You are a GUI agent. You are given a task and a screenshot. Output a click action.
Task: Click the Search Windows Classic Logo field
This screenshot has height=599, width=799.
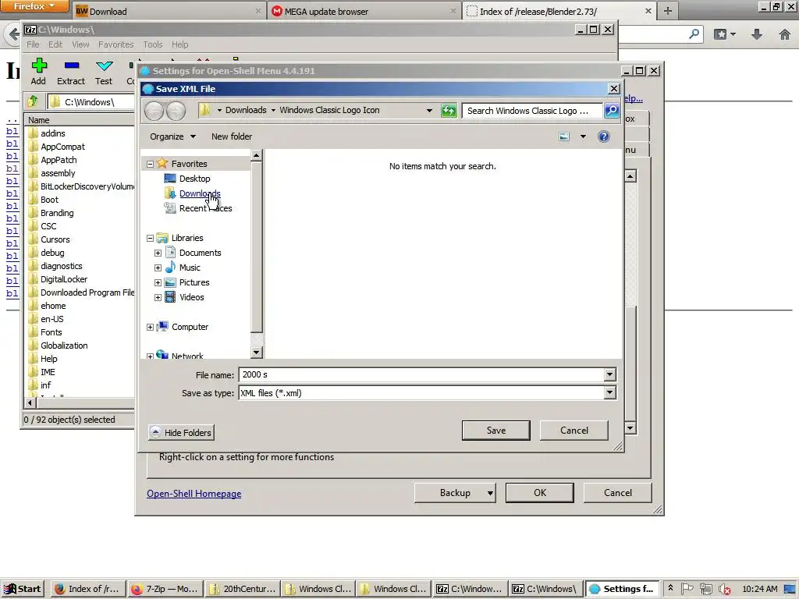(x=532, y=111)
